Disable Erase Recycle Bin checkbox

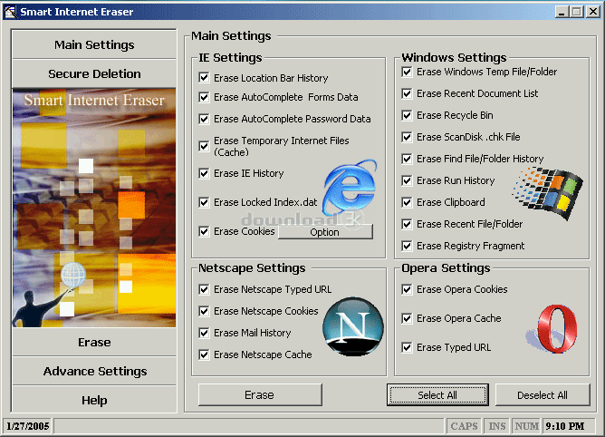click(x=407, y=115)
